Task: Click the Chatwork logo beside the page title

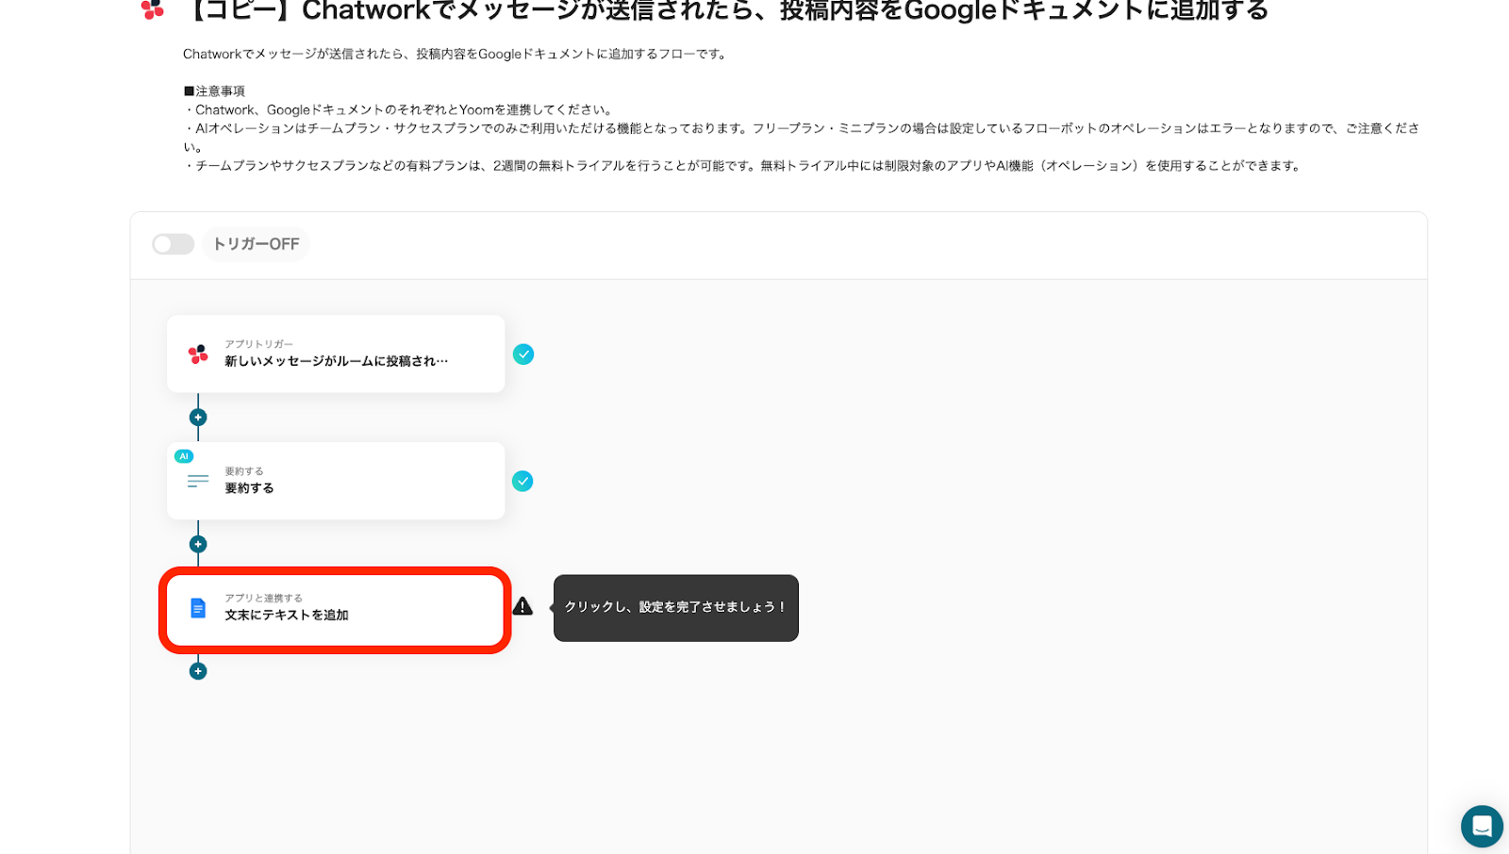Action: pyautogui.click(x=152, y=9)
